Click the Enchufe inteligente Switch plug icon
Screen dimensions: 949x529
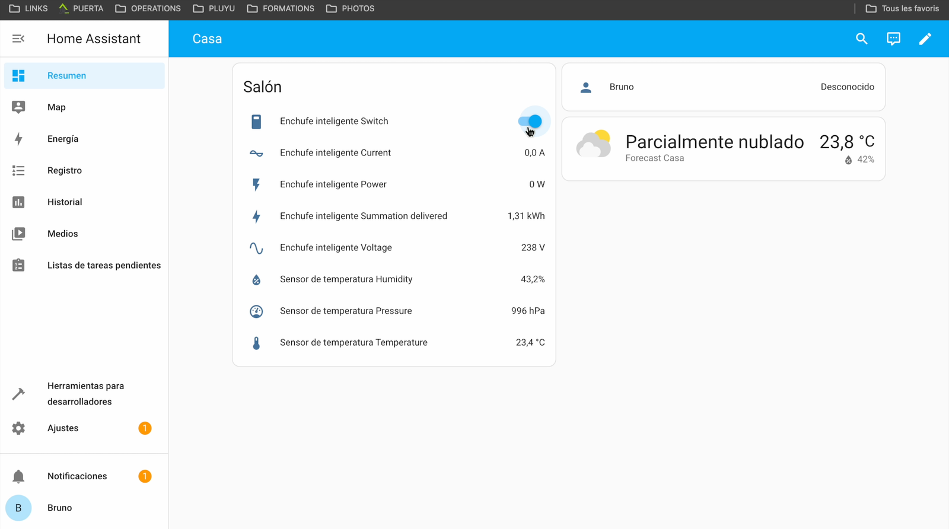tap(256, 122)
